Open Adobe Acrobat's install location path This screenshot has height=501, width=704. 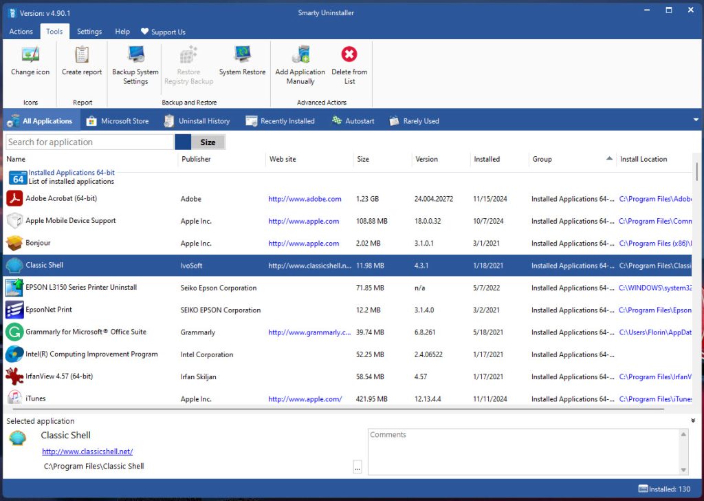click(x=655, y=199)
